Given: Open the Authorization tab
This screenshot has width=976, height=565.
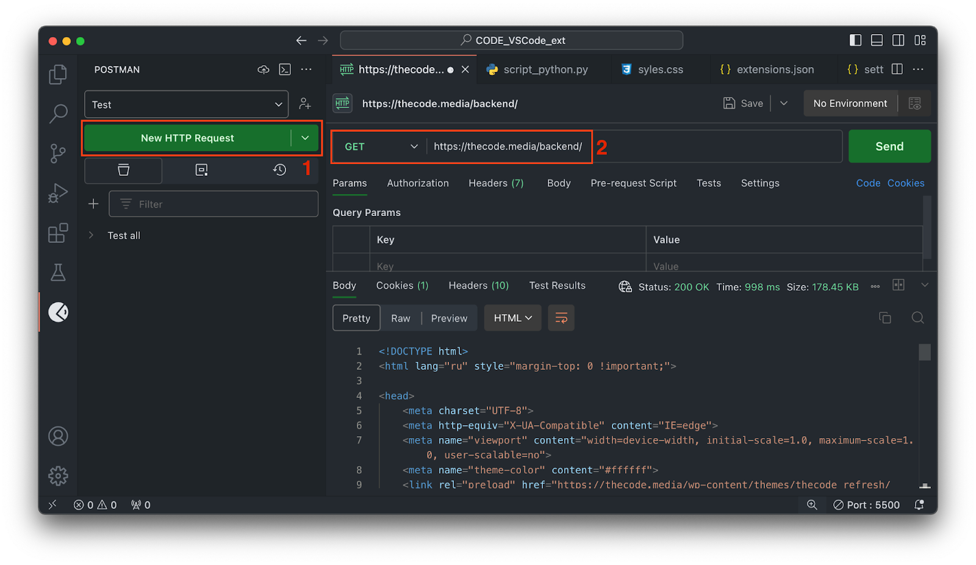Looking at the screenshot, I should pyautogui.click(x=417, y=183).
